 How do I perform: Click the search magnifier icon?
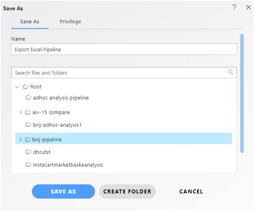pos(230,72)
